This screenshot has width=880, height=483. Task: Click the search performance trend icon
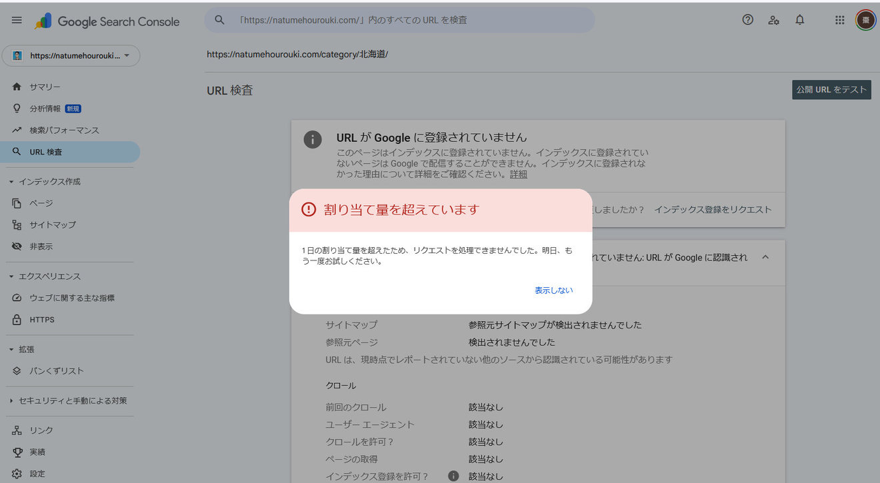(17, 131)
